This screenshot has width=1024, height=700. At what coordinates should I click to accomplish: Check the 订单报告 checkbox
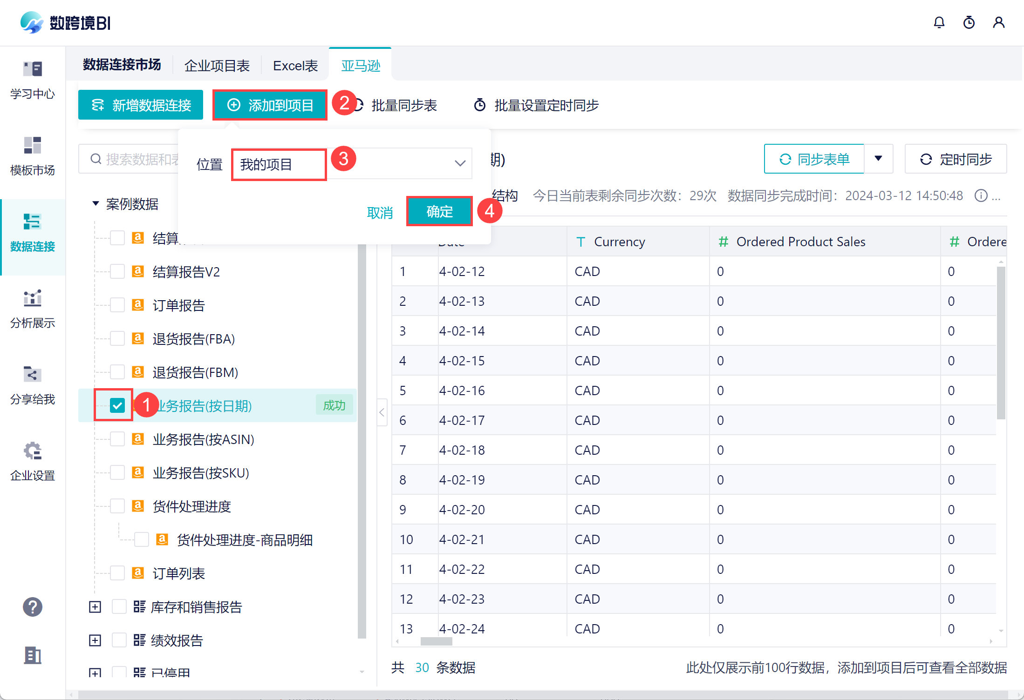pos(117,305)
